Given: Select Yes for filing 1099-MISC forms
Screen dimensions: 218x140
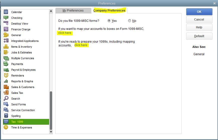Looking at the screenshot, I should [109, 21].
